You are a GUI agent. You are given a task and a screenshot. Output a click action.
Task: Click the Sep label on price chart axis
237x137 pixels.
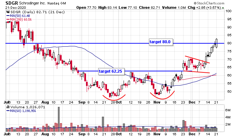[x=82, y=102]
